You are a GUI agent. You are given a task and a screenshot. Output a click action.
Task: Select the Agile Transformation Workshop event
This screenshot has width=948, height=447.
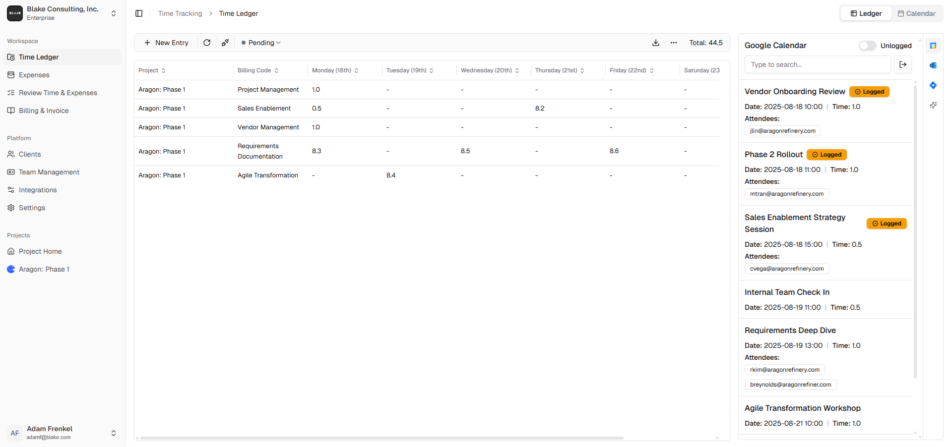point(825,415)
